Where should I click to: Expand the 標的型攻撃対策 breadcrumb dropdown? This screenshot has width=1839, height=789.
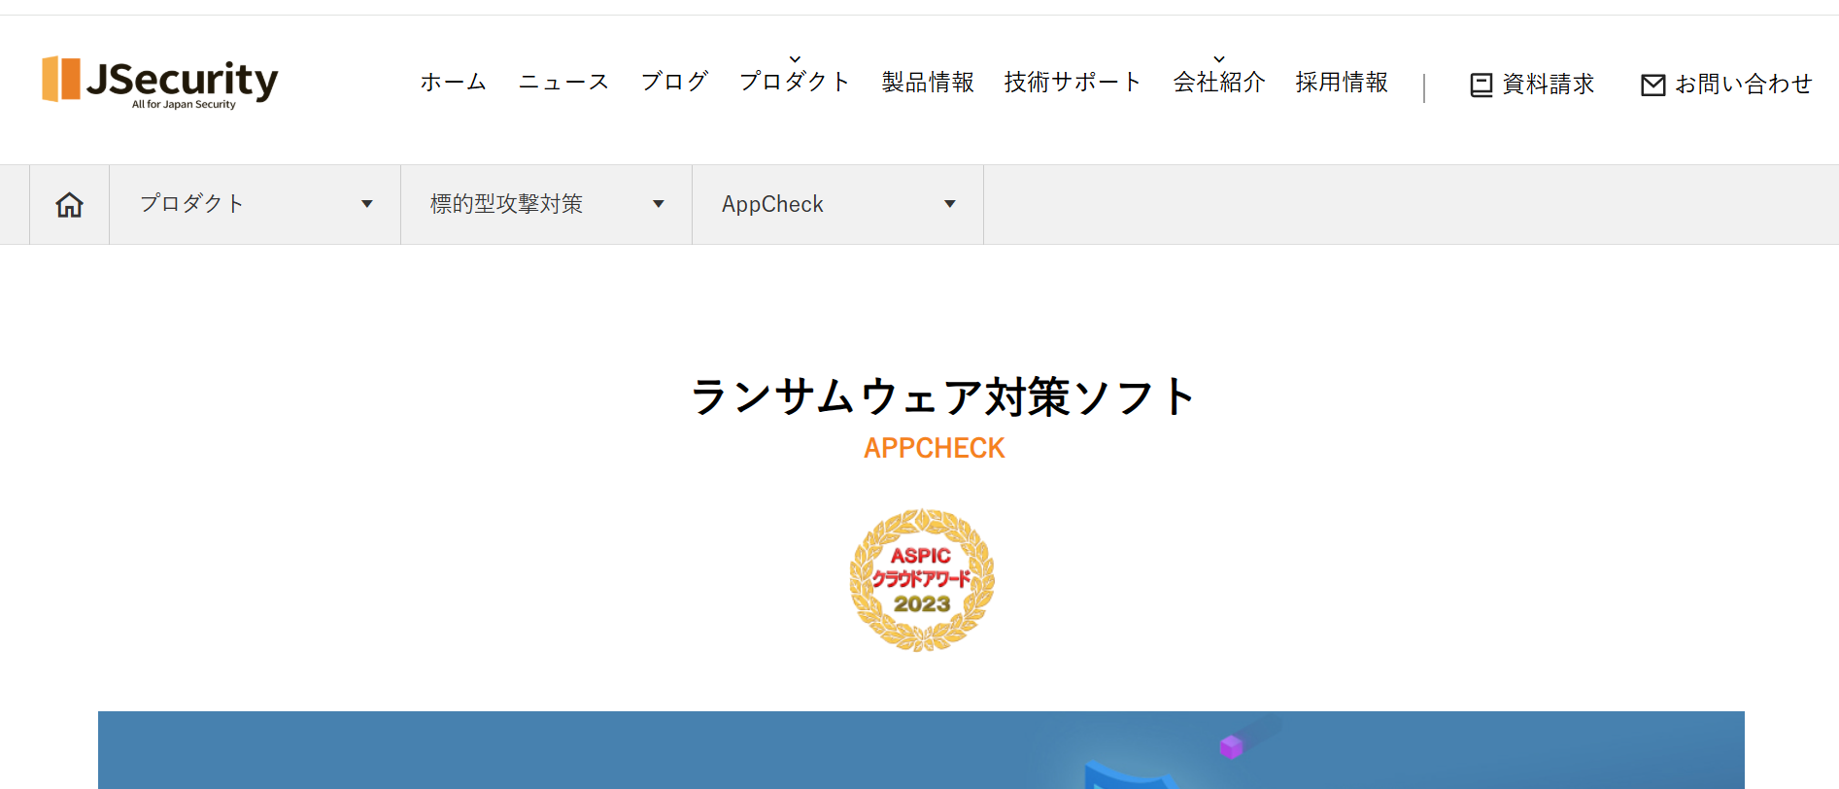click(x=658, y=204)
